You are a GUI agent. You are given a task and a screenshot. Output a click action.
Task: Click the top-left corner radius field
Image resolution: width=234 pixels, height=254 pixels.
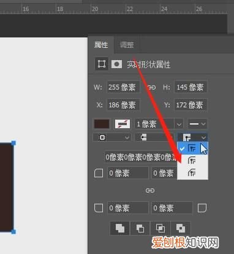click(x=128, y=173)
